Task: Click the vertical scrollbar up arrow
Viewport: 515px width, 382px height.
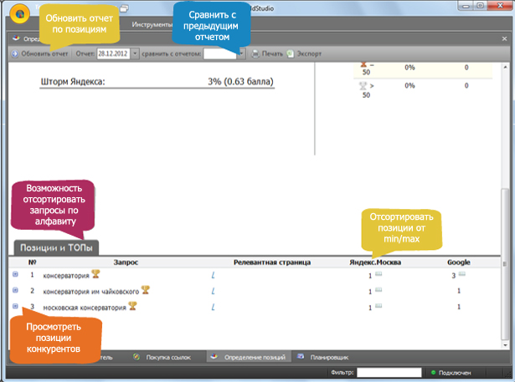Action: [x=505, y=67]
